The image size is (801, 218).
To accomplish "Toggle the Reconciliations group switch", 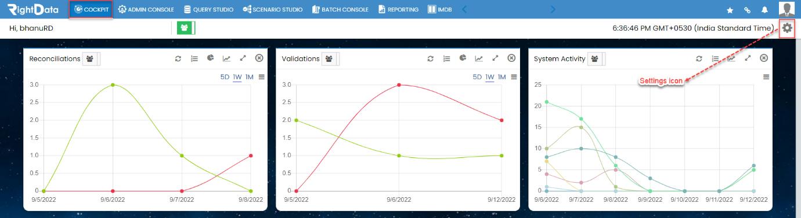I will 91,58.
